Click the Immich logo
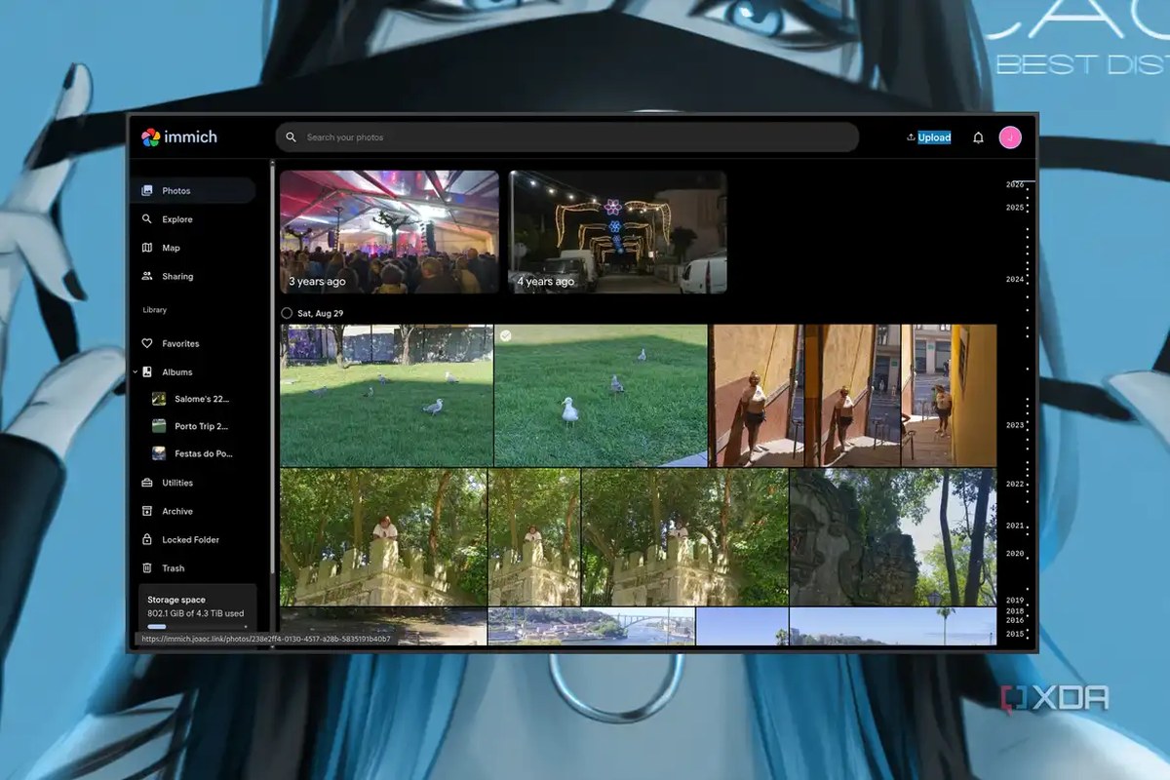The height and width of the screenshot is (780, 1170). [x=179, y=137]
